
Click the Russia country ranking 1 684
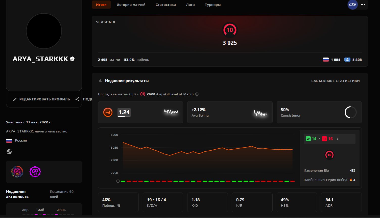pos(331,60)
